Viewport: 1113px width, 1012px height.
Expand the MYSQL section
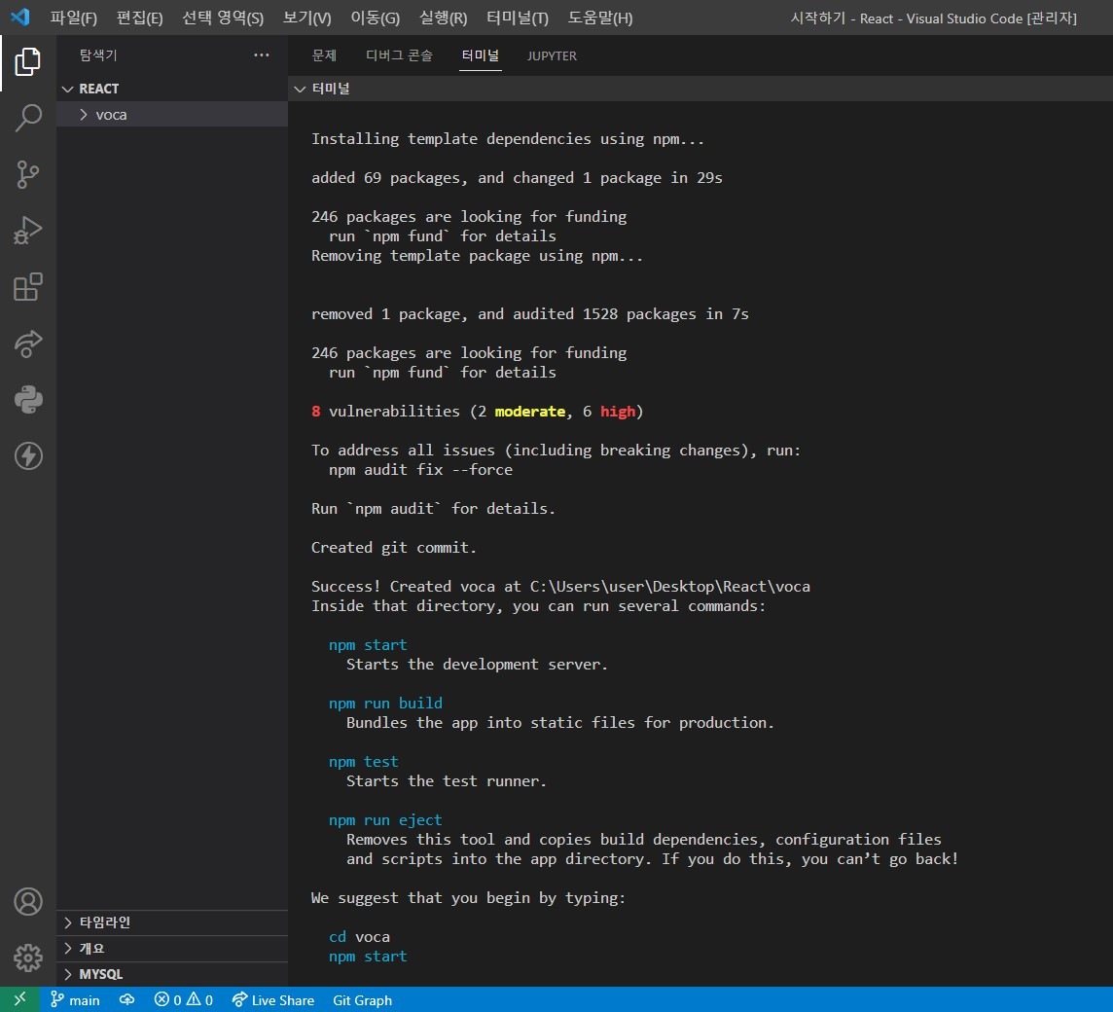(172, 974)
